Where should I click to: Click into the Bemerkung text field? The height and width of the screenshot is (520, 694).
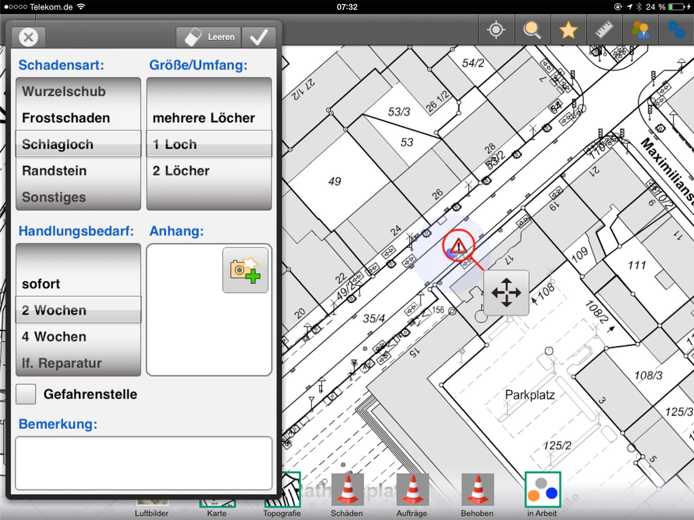[144, 463]
